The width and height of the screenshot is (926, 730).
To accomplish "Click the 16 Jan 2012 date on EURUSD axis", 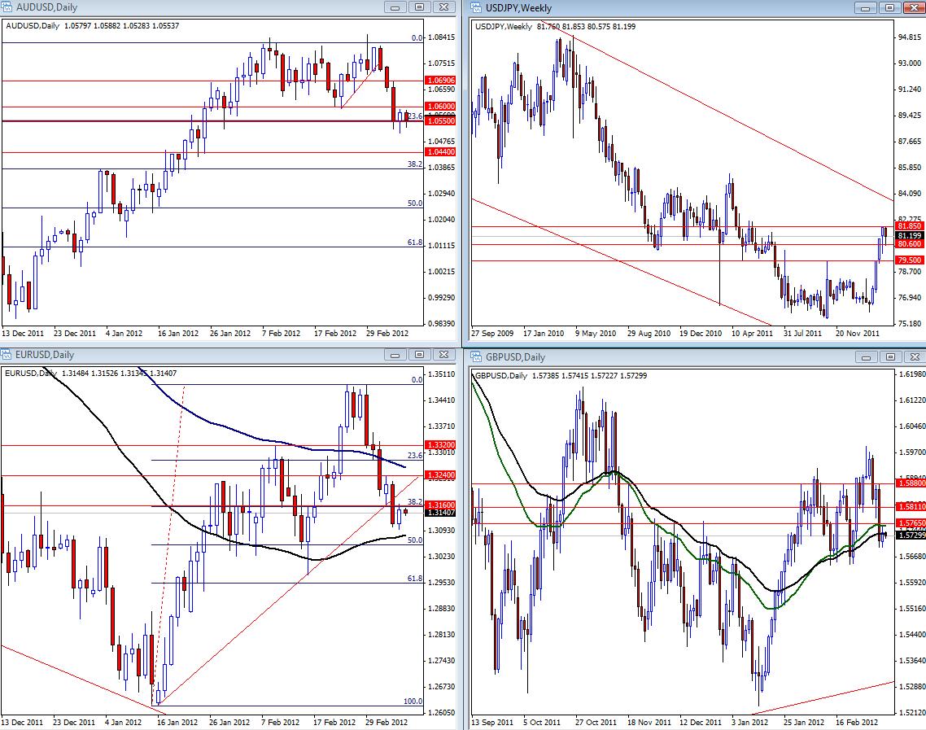I will (x=177, y=722).
